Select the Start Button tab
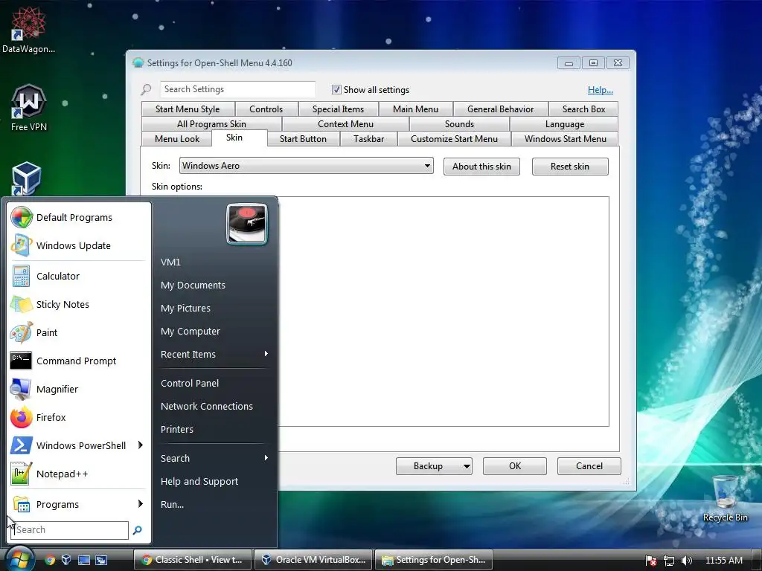Viewport: 762px width, 571px height. pos(304,139)
